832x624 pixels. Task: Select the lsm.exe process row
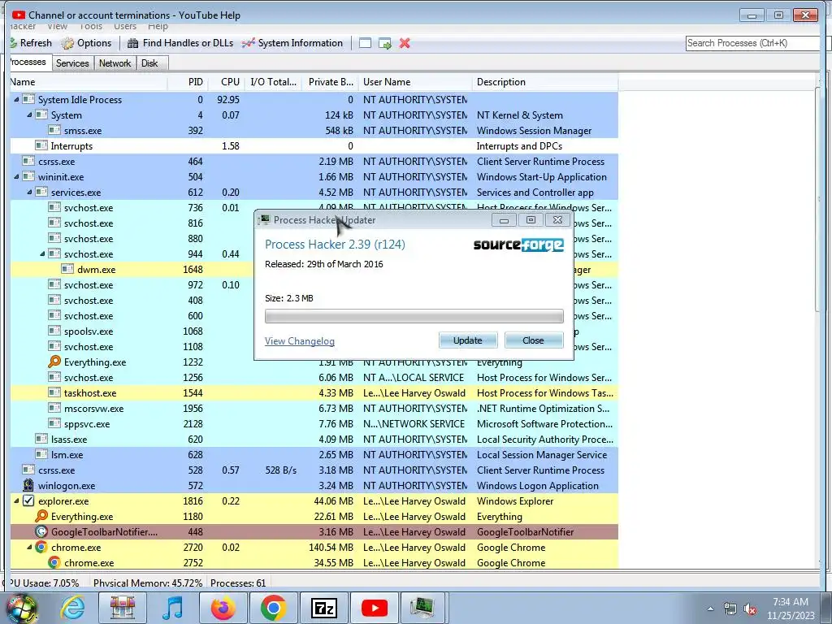coord(314,455)
